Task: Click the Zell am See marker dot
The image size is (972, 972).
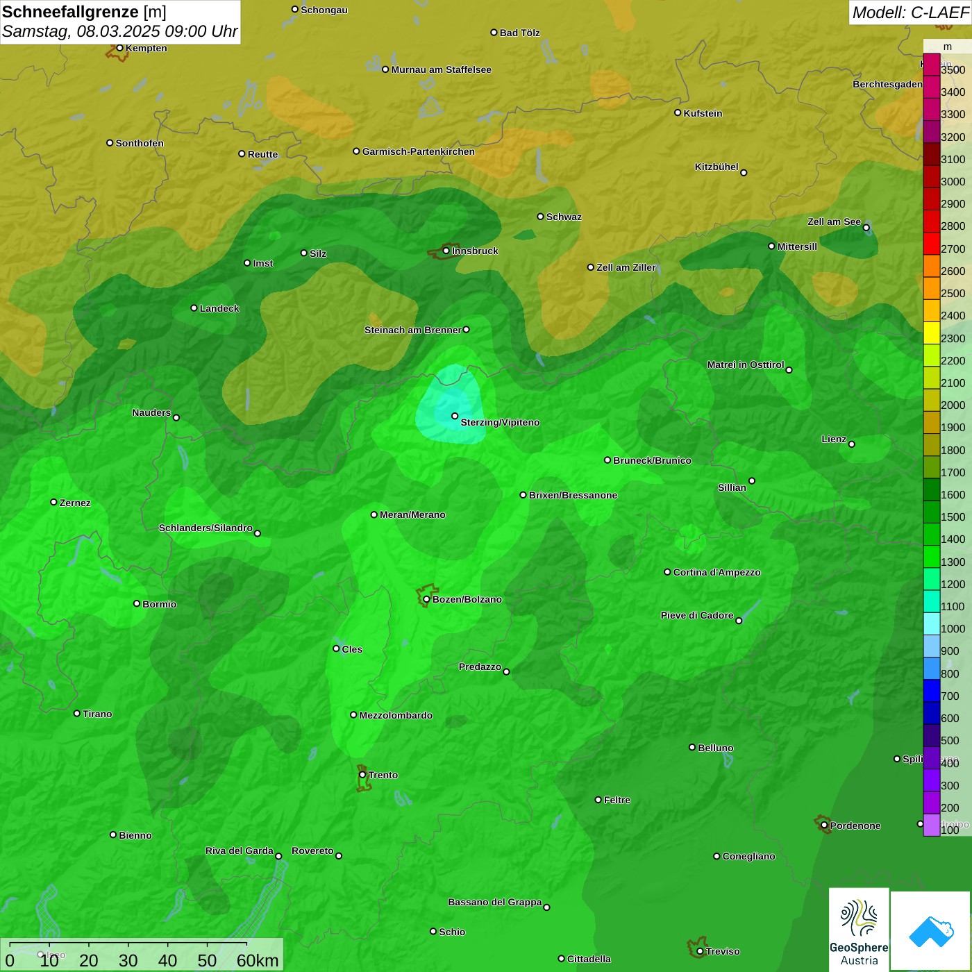Action: (x=866, y=228)
